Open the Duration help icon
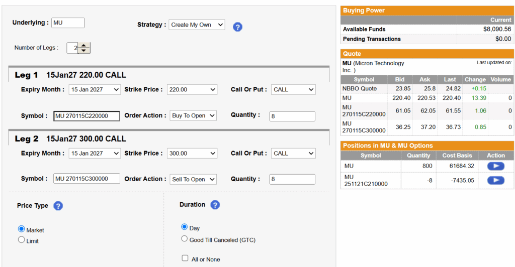 (x=215, y=205)
